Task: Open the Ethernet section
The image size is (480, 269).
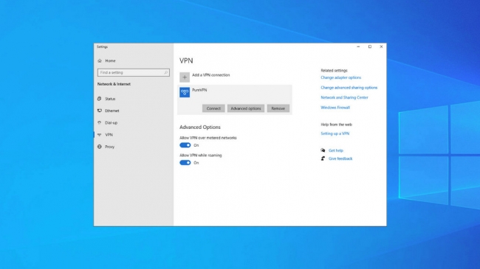Action: 112,111
